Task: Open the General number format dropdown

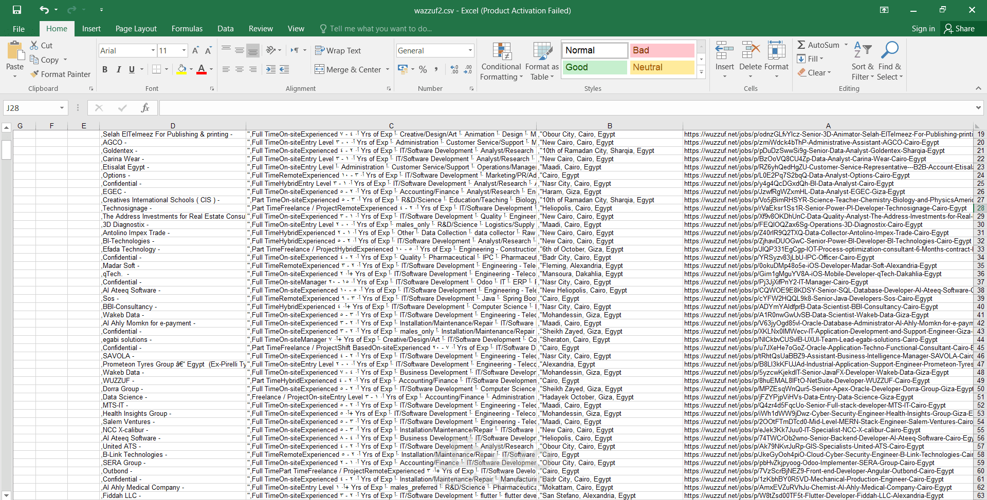Action: pos(470,50)
